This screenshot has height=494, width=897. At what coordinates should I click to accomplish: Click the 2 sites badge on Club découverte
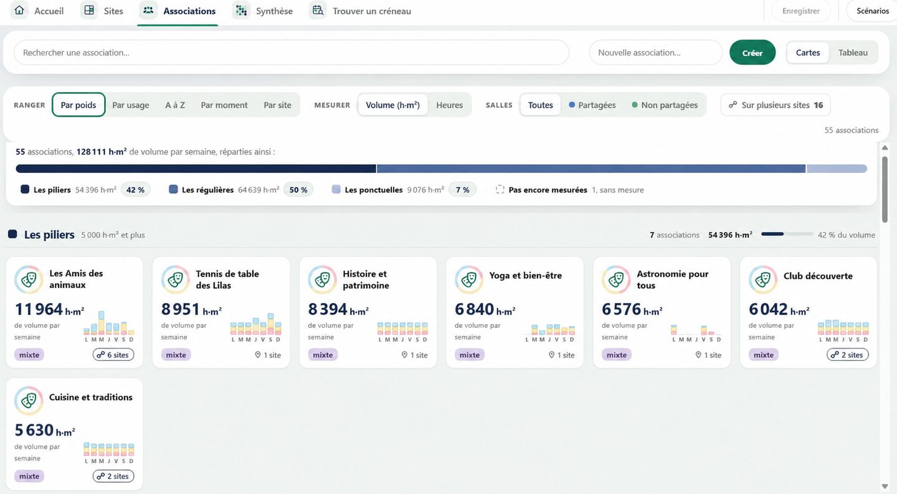point(848,355)
